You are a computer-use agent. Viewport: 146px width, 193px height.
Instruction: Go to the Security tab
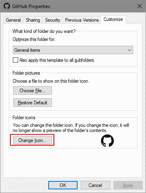coord(53,20)
